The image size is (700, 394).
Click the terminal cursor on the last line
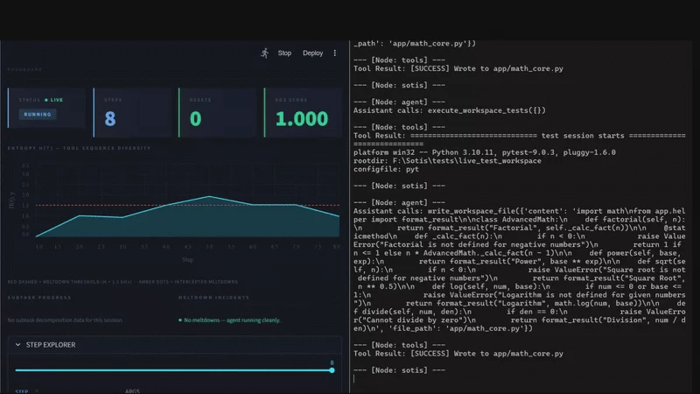point(354,379)
